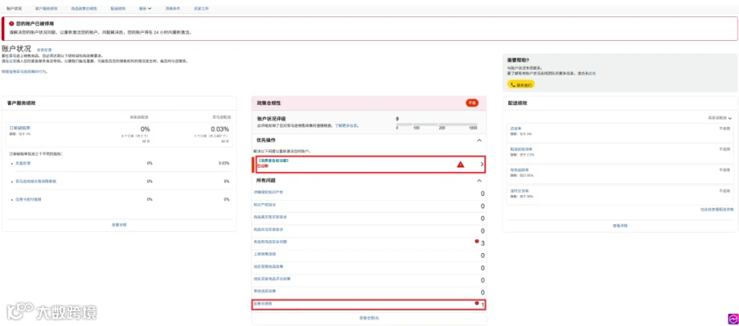Image resolution: width=739 pixels, height=326 pixels.
Task: Expand priority item with right chevron arrow
Action: pos(482,165)
